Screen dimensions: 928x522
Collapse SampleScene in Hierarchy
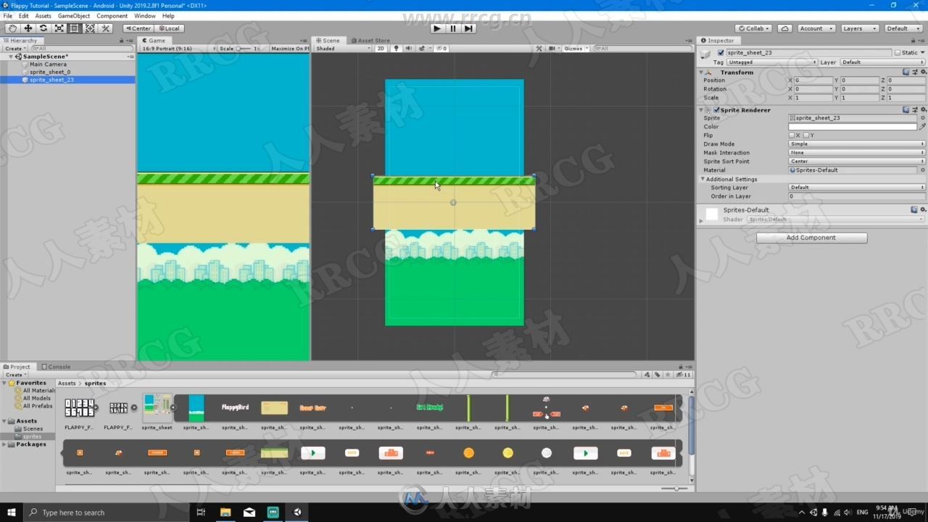(11, 56)
